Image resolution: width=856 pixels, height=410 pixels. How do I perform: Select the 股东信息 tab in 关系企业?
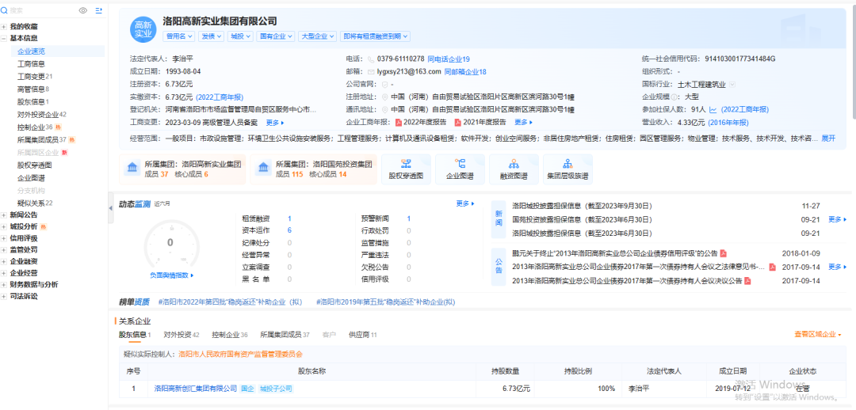click(135, 335)
